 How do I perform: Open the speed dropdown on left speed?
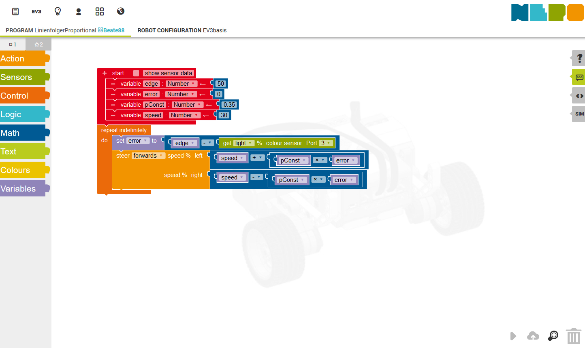click(233, 158)
